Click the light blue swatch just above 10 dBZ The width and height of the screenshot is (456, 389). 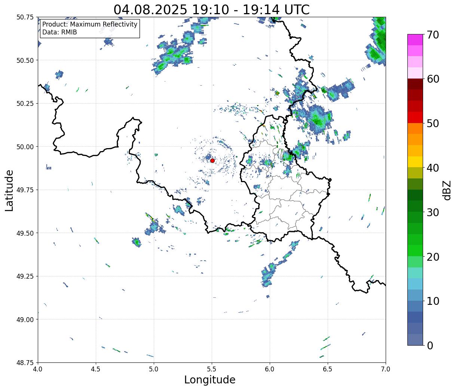[415, 295]
